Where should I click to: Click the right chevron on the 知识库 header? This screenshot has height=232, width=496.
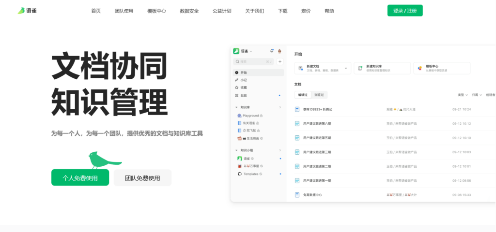point(280,107)
